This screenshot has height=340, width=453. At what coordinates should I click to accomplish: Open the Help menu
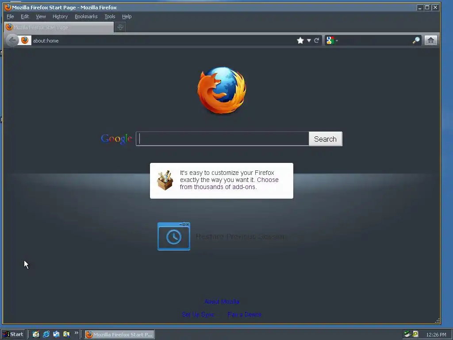tap(127, 16)
